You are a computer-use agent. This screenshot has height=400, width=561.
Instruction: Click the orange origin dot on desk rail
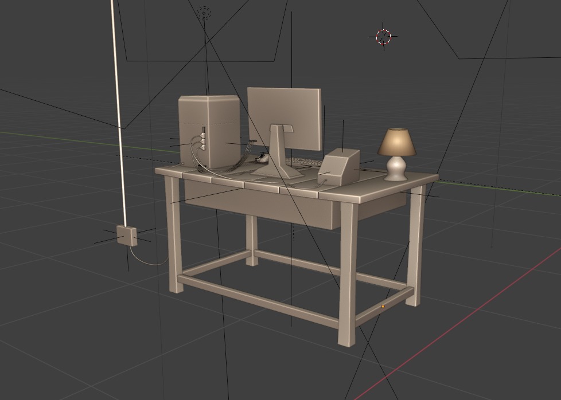click(x=383, y=307)
